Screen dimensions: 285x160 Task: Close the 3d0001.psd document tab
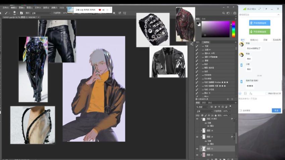39,17
